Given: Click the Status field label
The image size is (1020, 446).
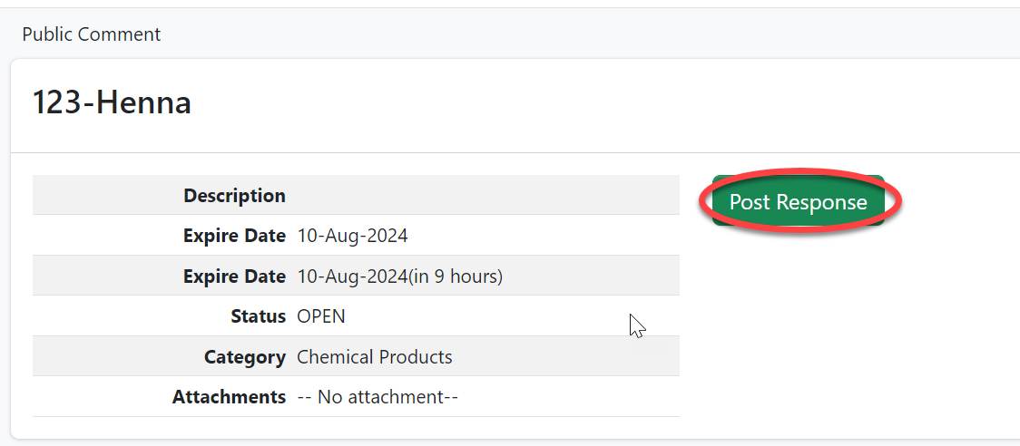Looking at the screenshot, I should click(258, 316).
